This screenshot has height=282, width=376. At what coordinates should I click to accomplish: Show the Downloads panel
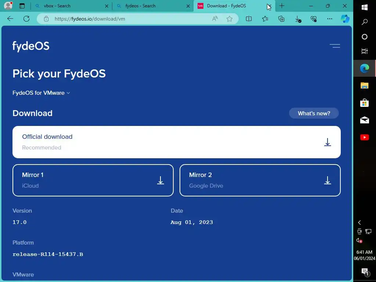(297, 19)
